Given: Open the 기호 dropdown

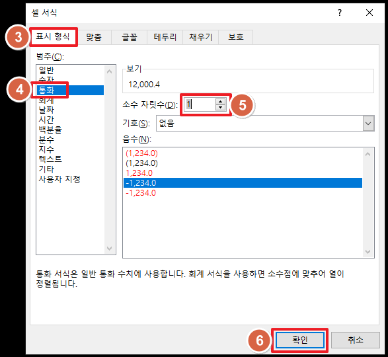Looking at the screenshot, I should point(368,123).
